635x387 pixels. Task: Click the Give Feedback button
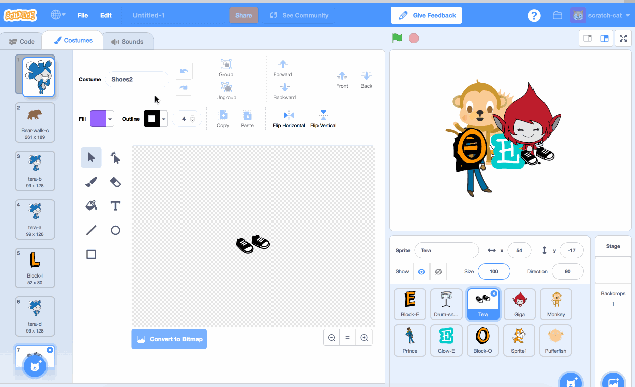427,15
